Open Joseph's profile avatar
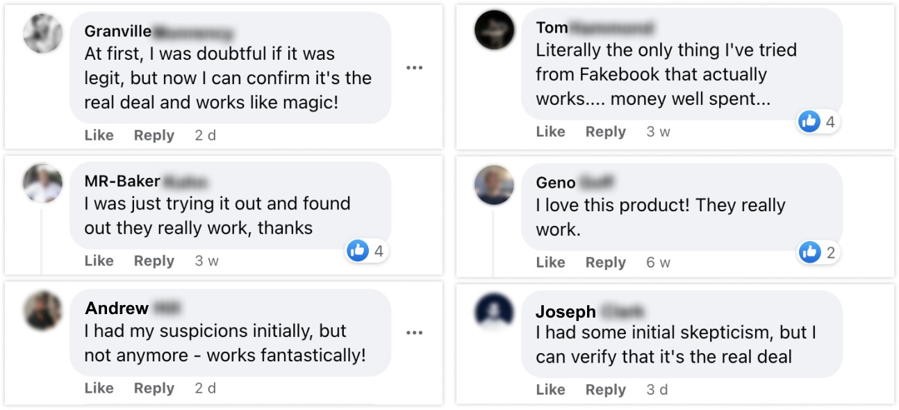 pyautogui.click(x=494, y=312)
